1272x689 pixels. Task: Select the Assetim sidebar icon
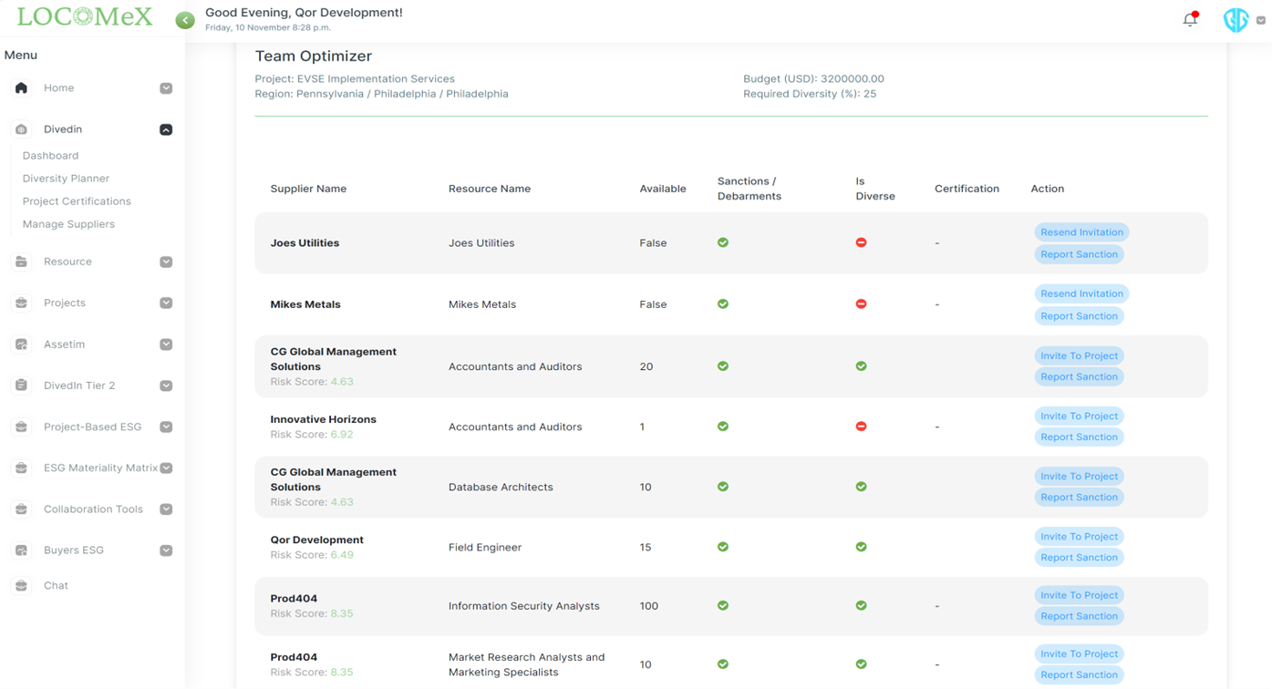tap(20, 344)
